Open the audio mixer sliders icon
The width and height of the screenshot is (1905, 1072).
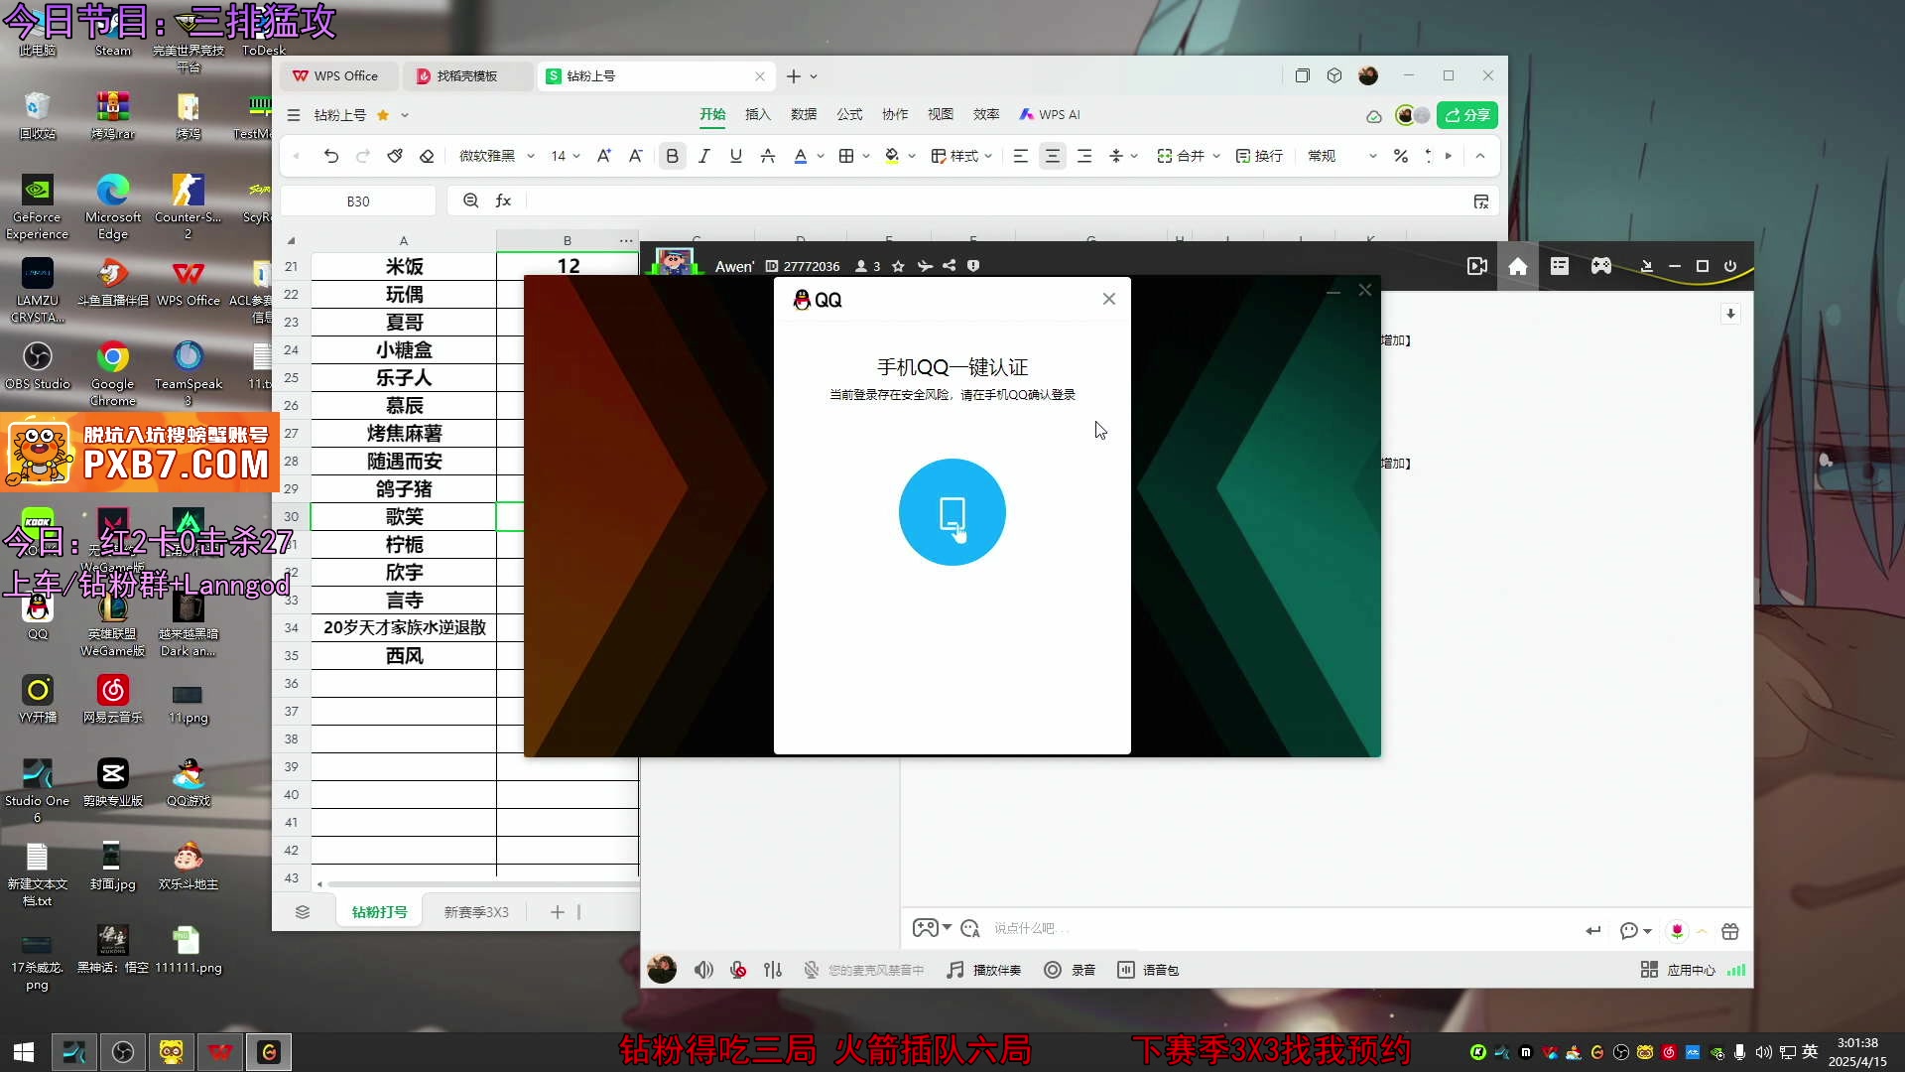click(x=773, y=970)
